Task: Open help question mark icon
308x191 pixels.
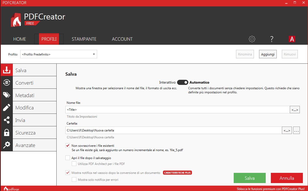Action: point(272,39)
